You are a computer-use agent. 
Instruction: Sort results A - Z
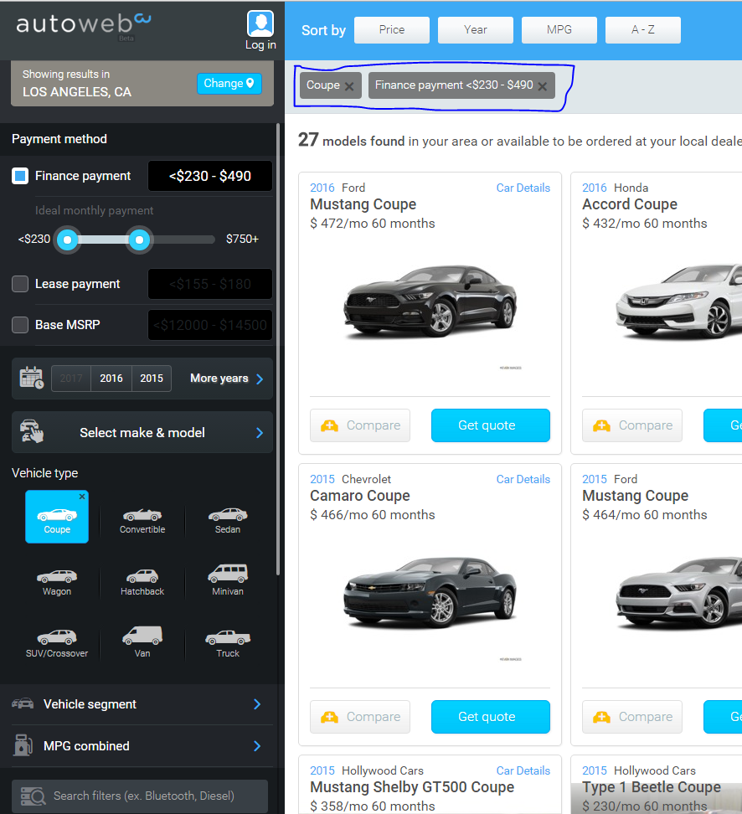pyautogui.click(x=643, y=30)
